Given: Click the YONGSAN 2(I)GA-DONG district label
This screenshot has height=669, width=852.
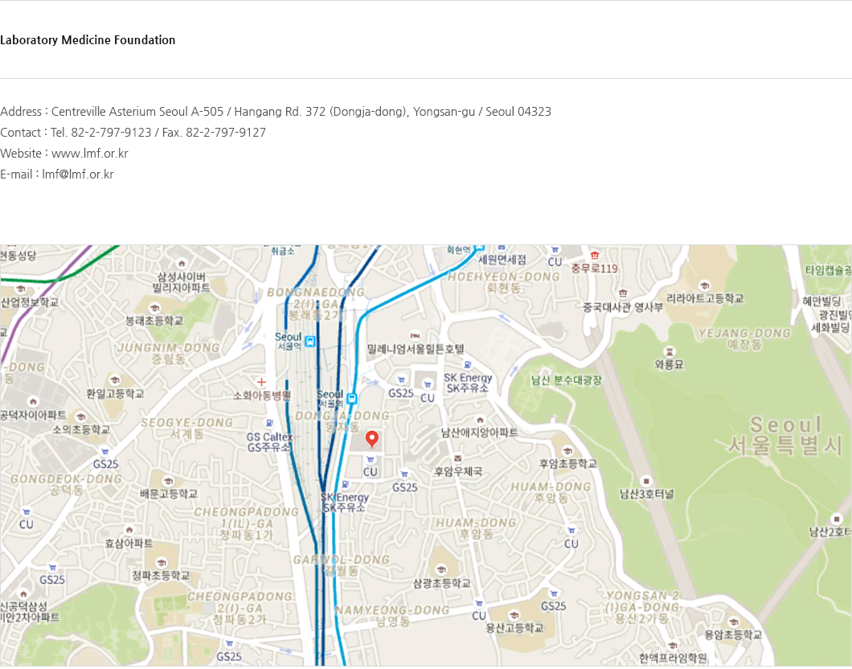Looking at the screenshot, I should (642, 607).
